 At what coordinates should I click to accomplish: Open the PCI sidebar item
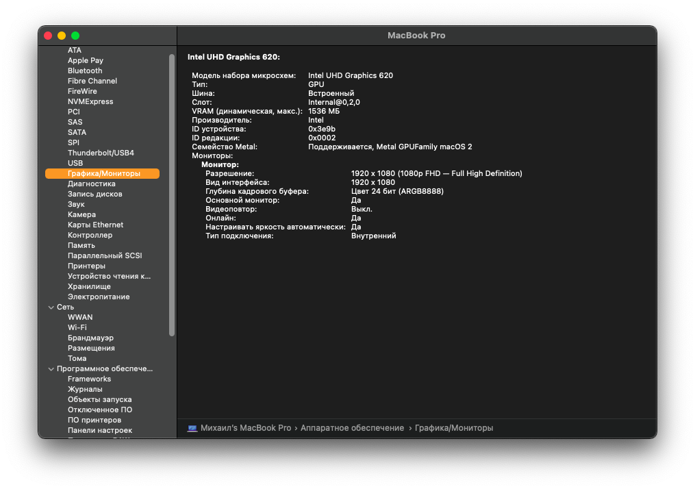click(74, 112)
